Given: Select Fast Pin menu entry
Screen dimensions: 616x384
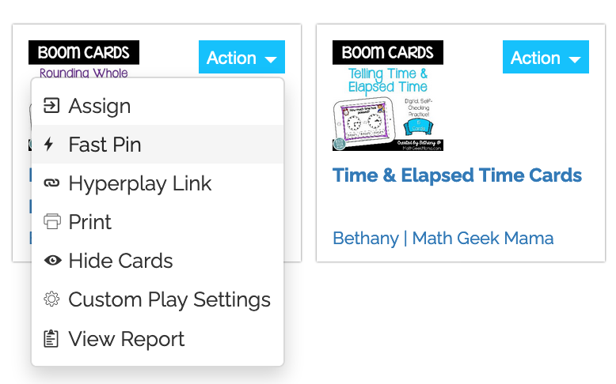Looking at the screenshot, I should (157, 144).
